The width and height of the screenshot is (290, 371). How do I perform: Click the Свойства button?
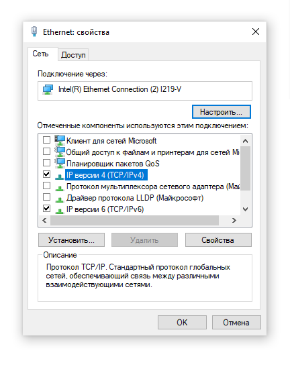[x=218, y=240]
